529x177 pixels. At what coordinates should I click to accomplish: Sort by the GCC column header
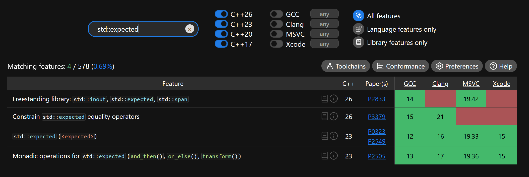[410, 84]
